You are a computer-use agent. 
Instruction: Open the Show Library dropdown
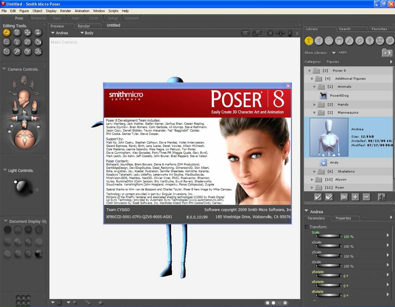(334, 52)
